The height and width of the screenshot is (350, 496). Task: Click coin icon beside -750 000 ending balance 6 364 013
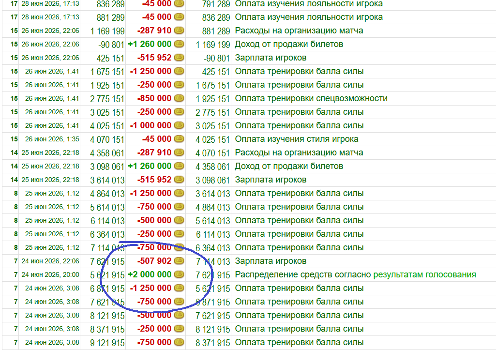coord(179,247)
